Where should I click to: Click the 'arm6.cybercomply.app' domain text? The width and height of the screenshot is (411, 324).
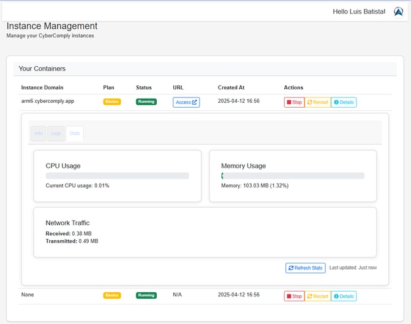pos(48,101)
